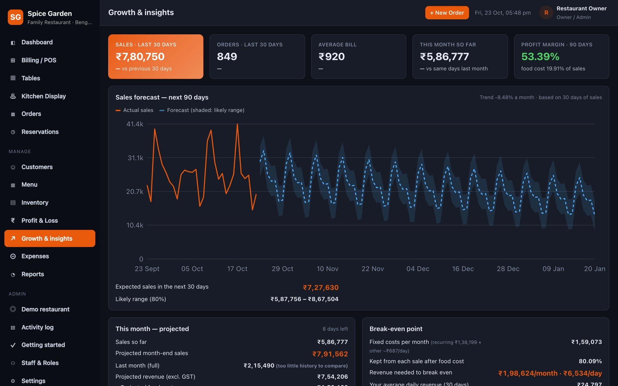Go to Billing / POS

(50, 60)
